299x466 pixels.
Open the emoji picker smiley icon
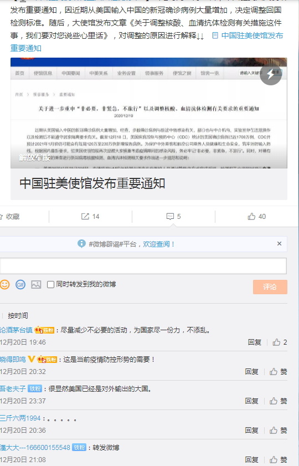[x=4, y=284]
